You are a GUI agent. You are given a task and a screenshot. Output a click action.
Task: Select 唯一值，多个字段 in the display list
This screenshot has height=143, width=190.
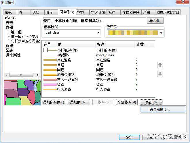point(25,36)
